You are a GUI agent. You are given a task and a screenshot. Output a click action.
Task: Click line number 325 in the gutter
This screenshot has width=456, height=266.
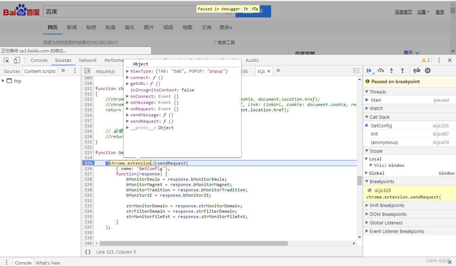pyautogui.click(x=88, y=163)
